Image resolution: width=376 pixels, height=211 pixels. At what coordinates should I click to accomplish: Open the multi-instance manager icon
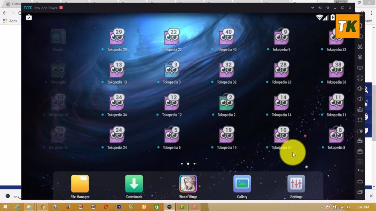point(360,151)
